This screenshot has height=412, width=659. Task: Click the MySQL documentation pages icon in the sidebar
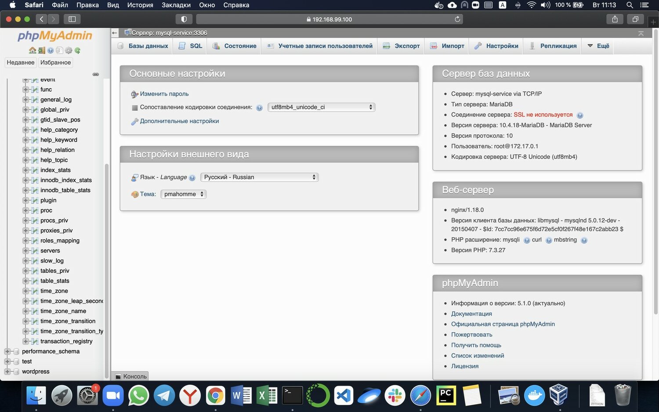click(x=59, y=51)
